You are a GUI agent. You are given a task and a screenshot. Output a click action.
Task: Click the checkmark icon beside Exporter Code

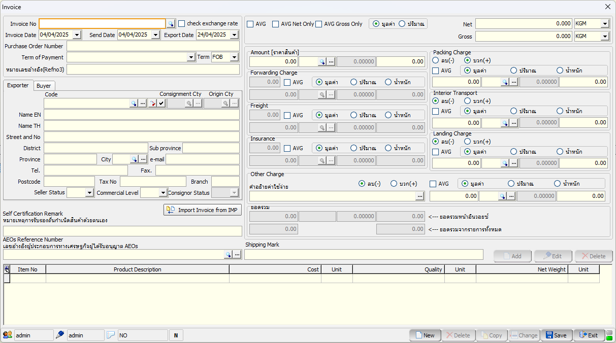(161, 104)
